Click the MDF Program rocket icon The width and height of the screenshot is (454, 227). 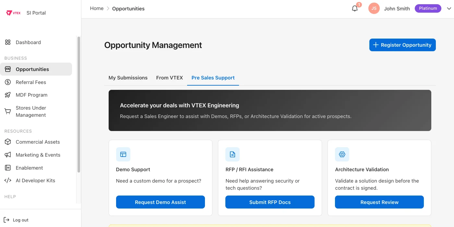pyautogui.click(x=8, y=95)
